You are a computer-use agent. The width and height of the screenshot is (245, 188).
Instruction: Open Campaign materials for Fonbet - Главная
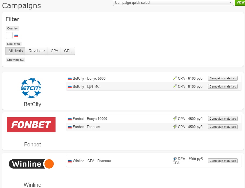(223, 127)
